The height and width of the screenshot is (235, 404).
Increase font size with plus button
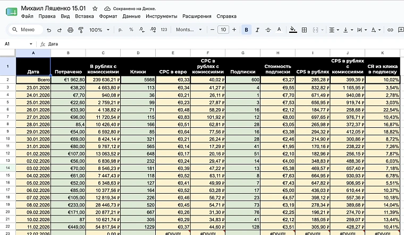[x=234, y=30]
